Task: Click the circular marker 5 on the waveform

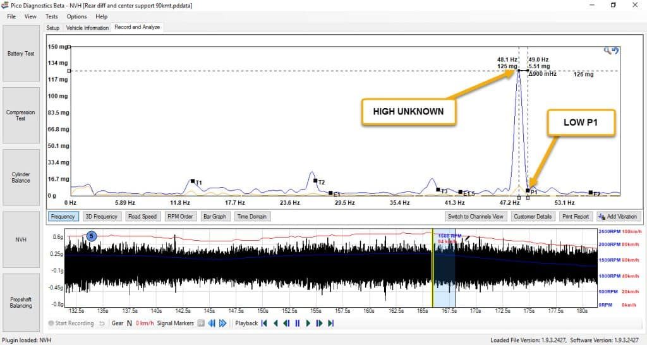Action: pos(92,236)
